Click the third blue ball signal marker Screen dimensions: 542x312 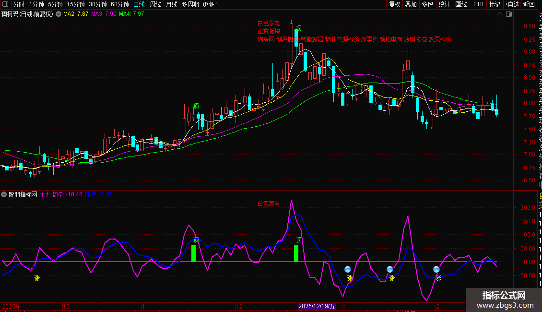[x=436, y=269]
